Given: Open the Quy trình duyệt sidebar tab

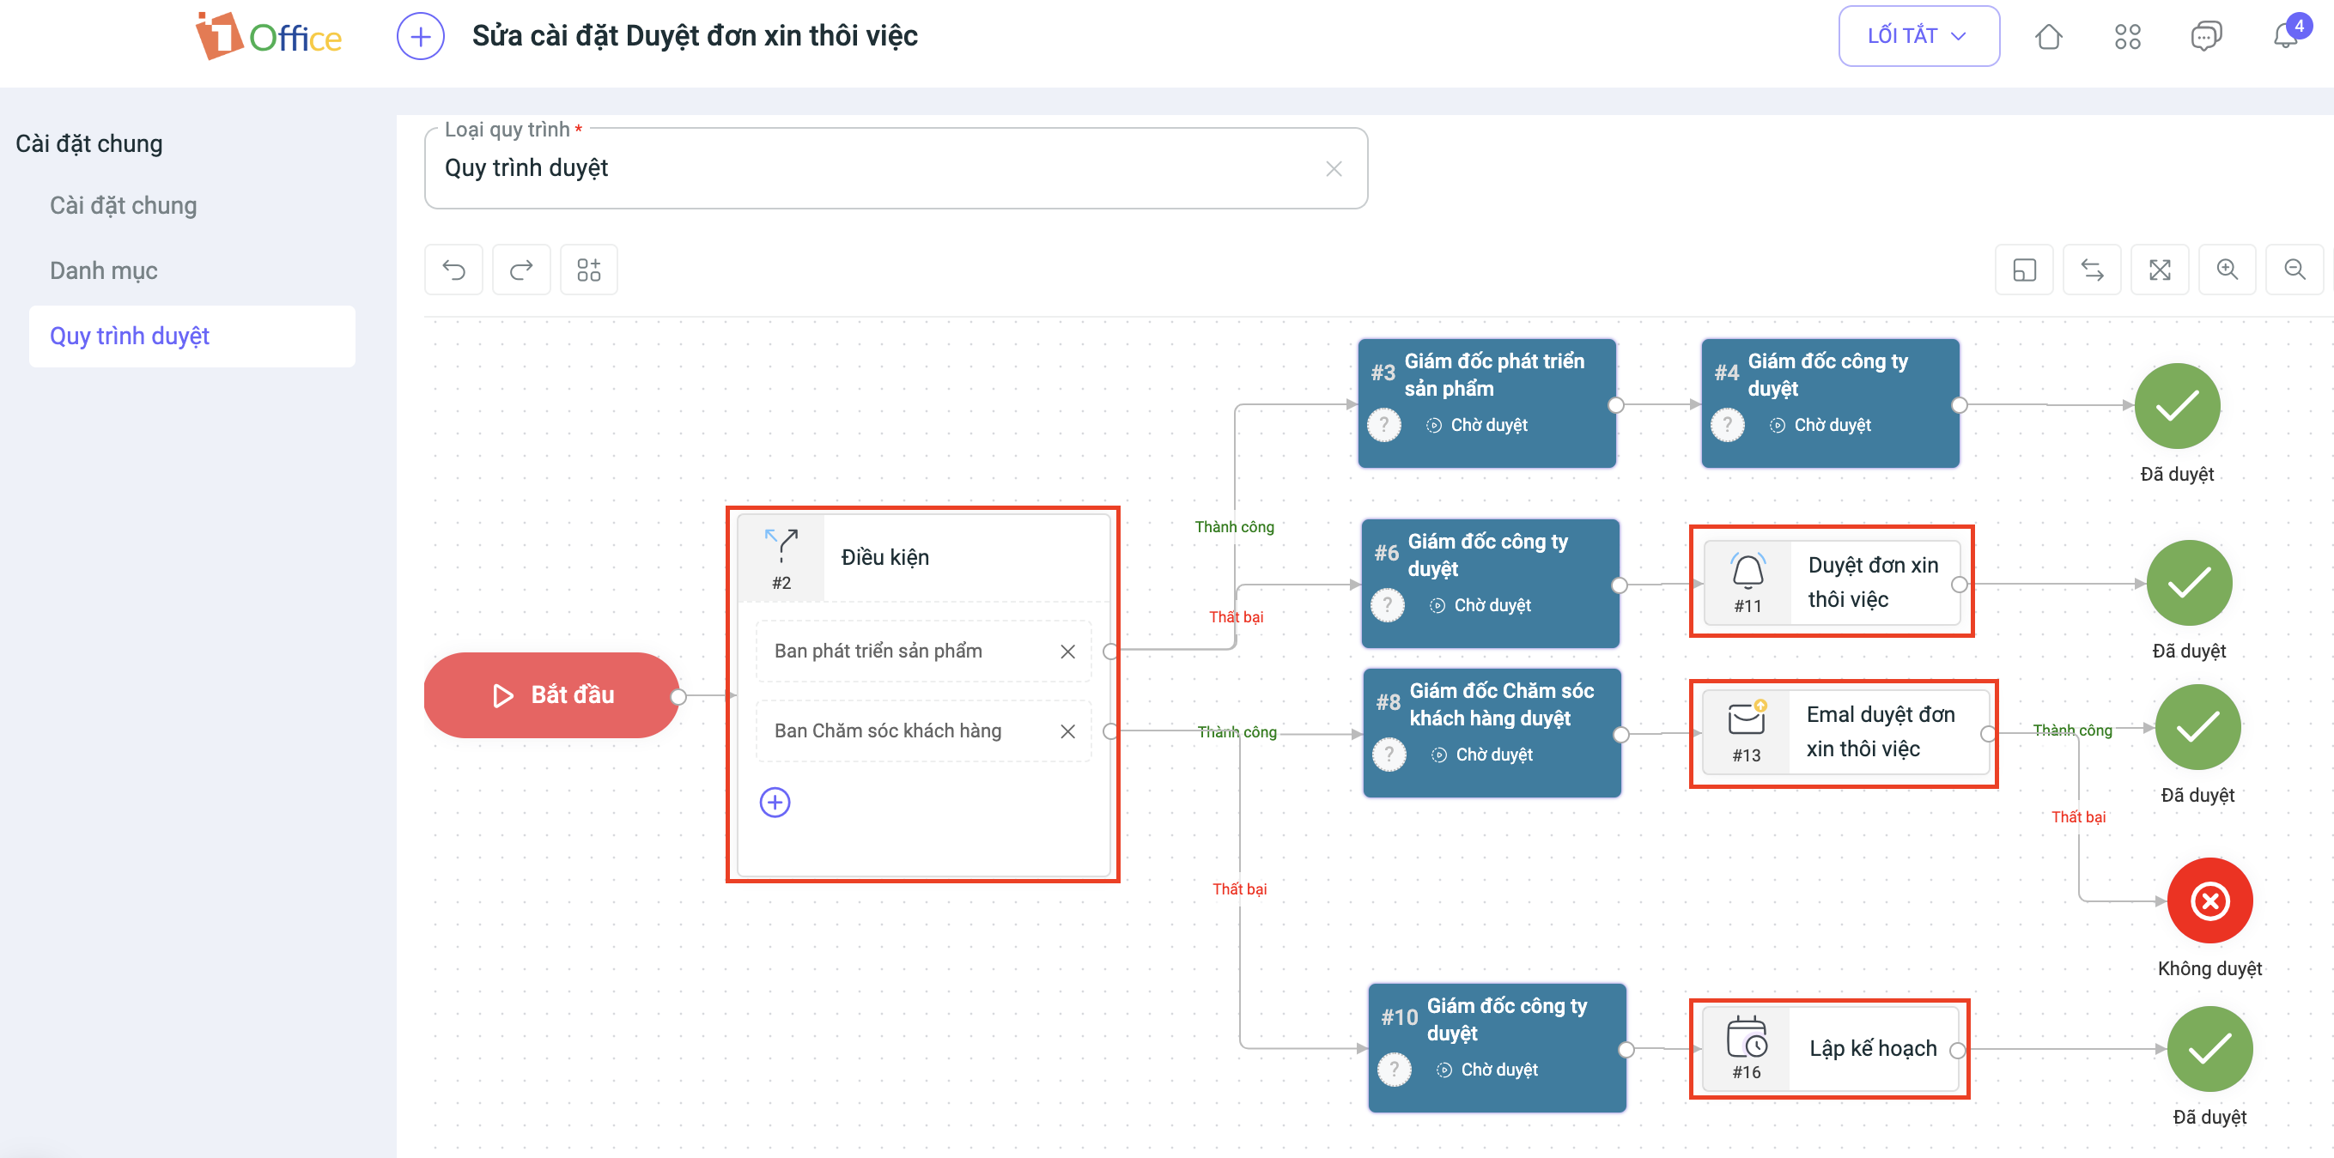Looking at the screenshot, I should click(x=130, y=336).
